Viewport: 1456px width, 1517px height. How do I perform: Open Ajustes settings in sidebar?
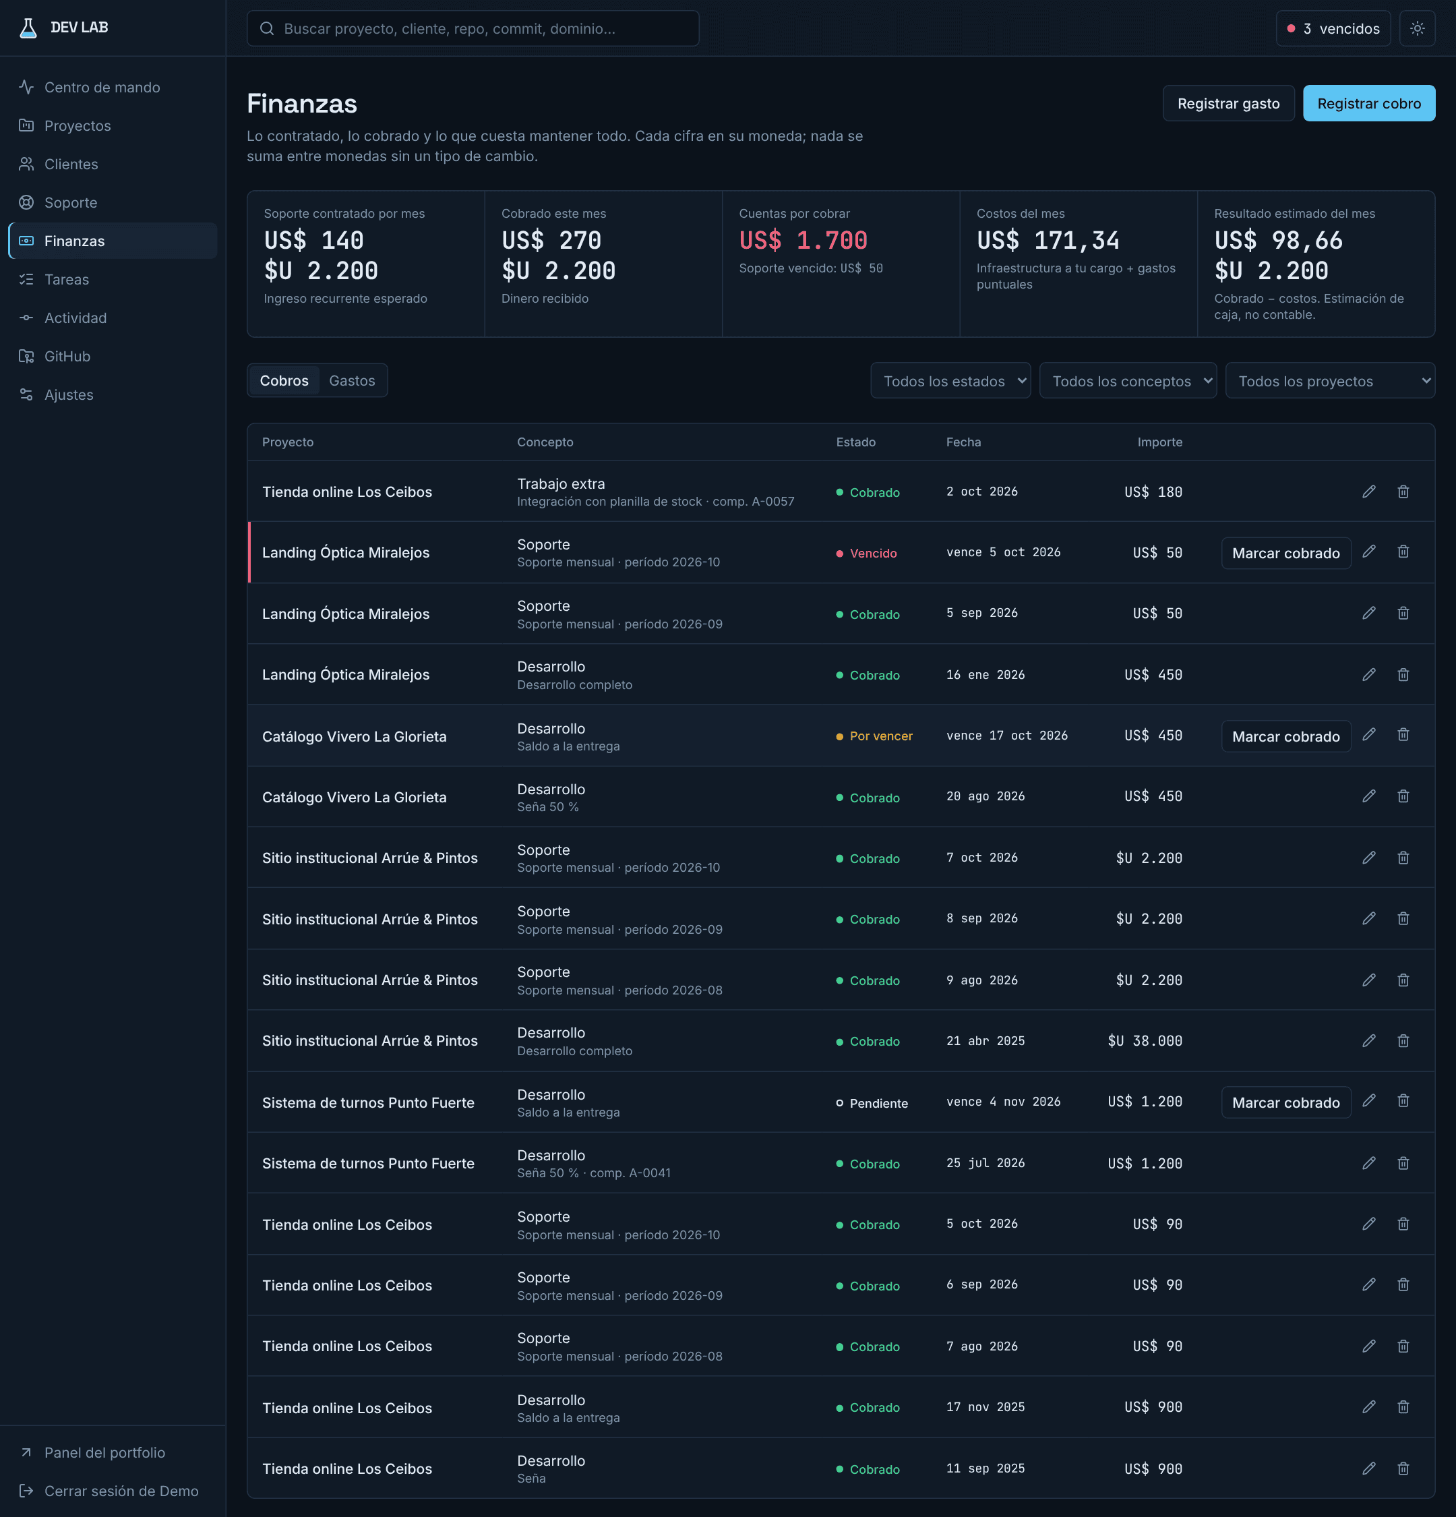113,394
